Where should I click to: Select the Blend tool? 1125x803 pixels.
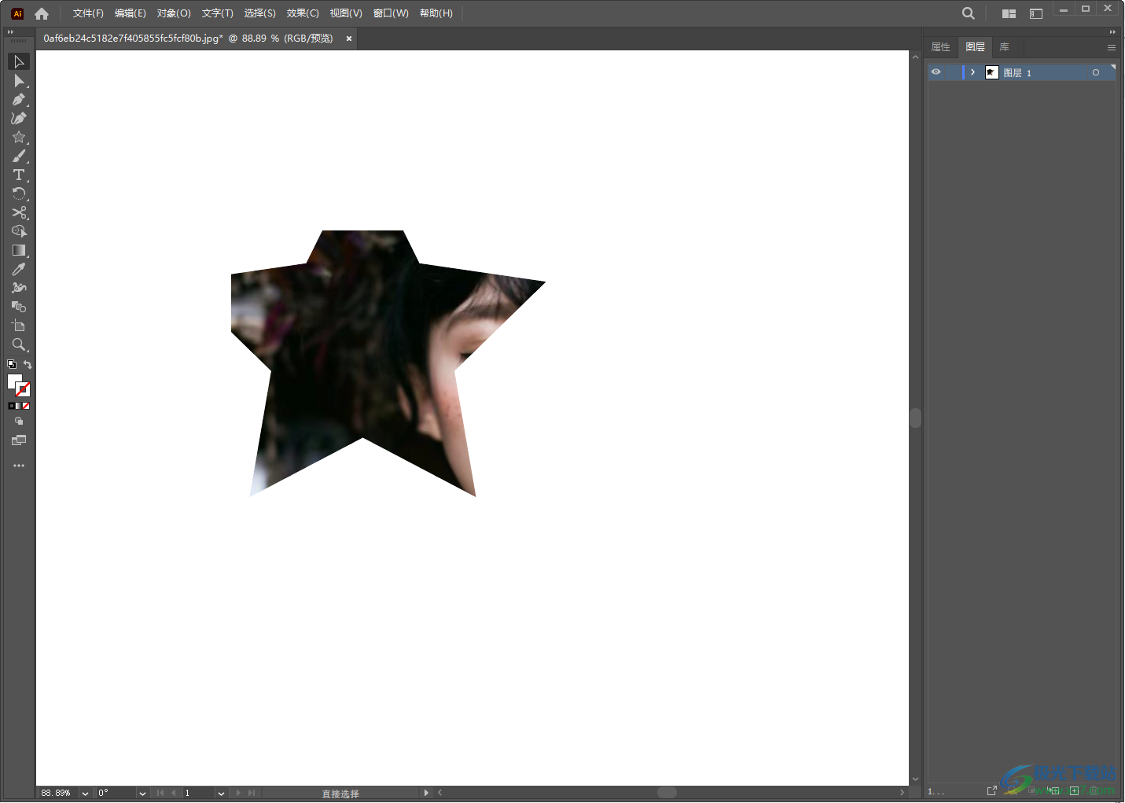pyautogui.click(x=19, y=307)
